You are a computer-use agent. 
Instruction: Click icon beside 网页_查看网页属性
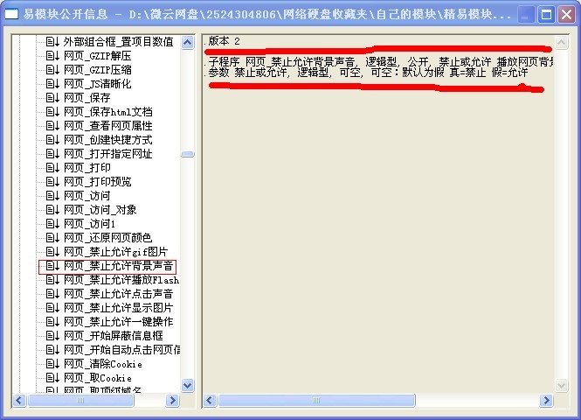pos(52,126)
